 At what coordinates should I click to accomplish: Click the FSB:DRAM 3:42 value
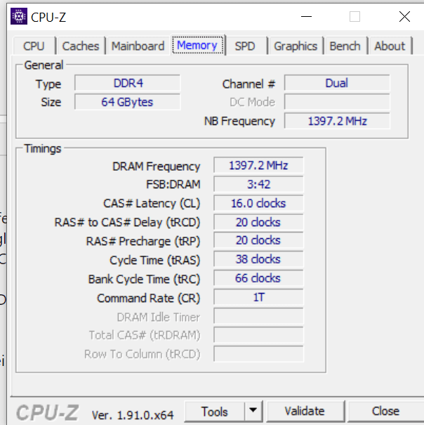coord(258,184)
